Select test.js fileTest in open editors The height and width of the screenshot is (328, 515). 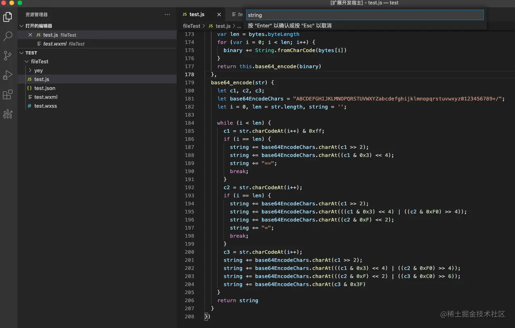pyautogui.click(x=97, y=35)
